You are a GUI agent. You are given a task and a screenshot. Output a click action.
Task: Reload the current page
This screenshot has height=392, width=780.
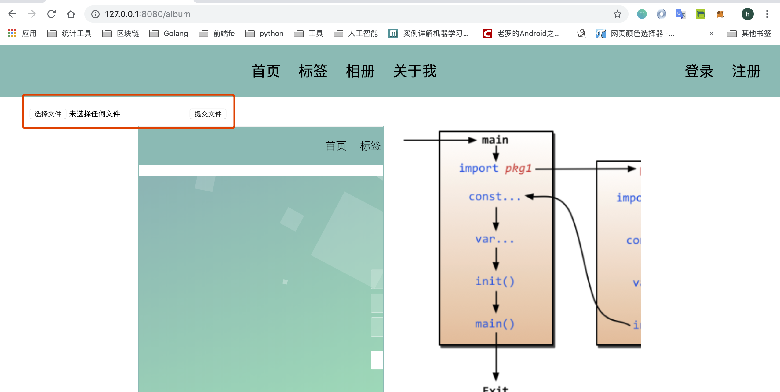tap(51, 14)
